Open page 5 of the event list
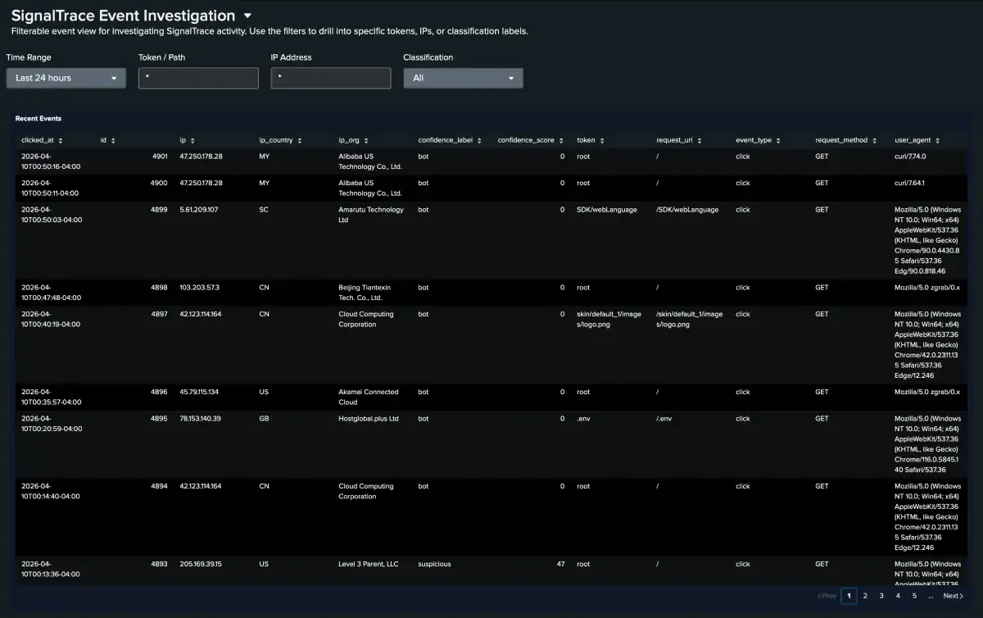The height and width of the screenshot is (618, 983). 913,596
